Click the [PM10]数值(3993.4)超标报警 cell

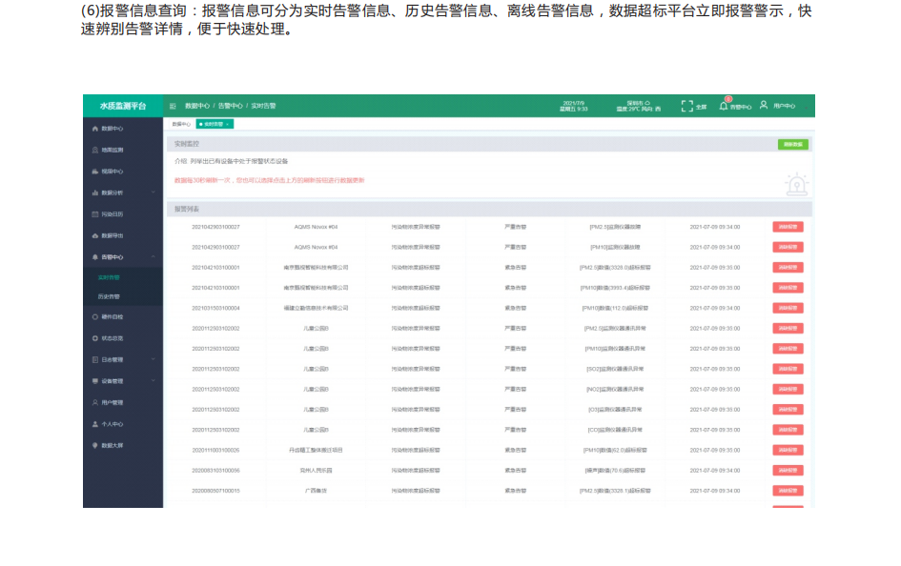[x=615, y=288]
